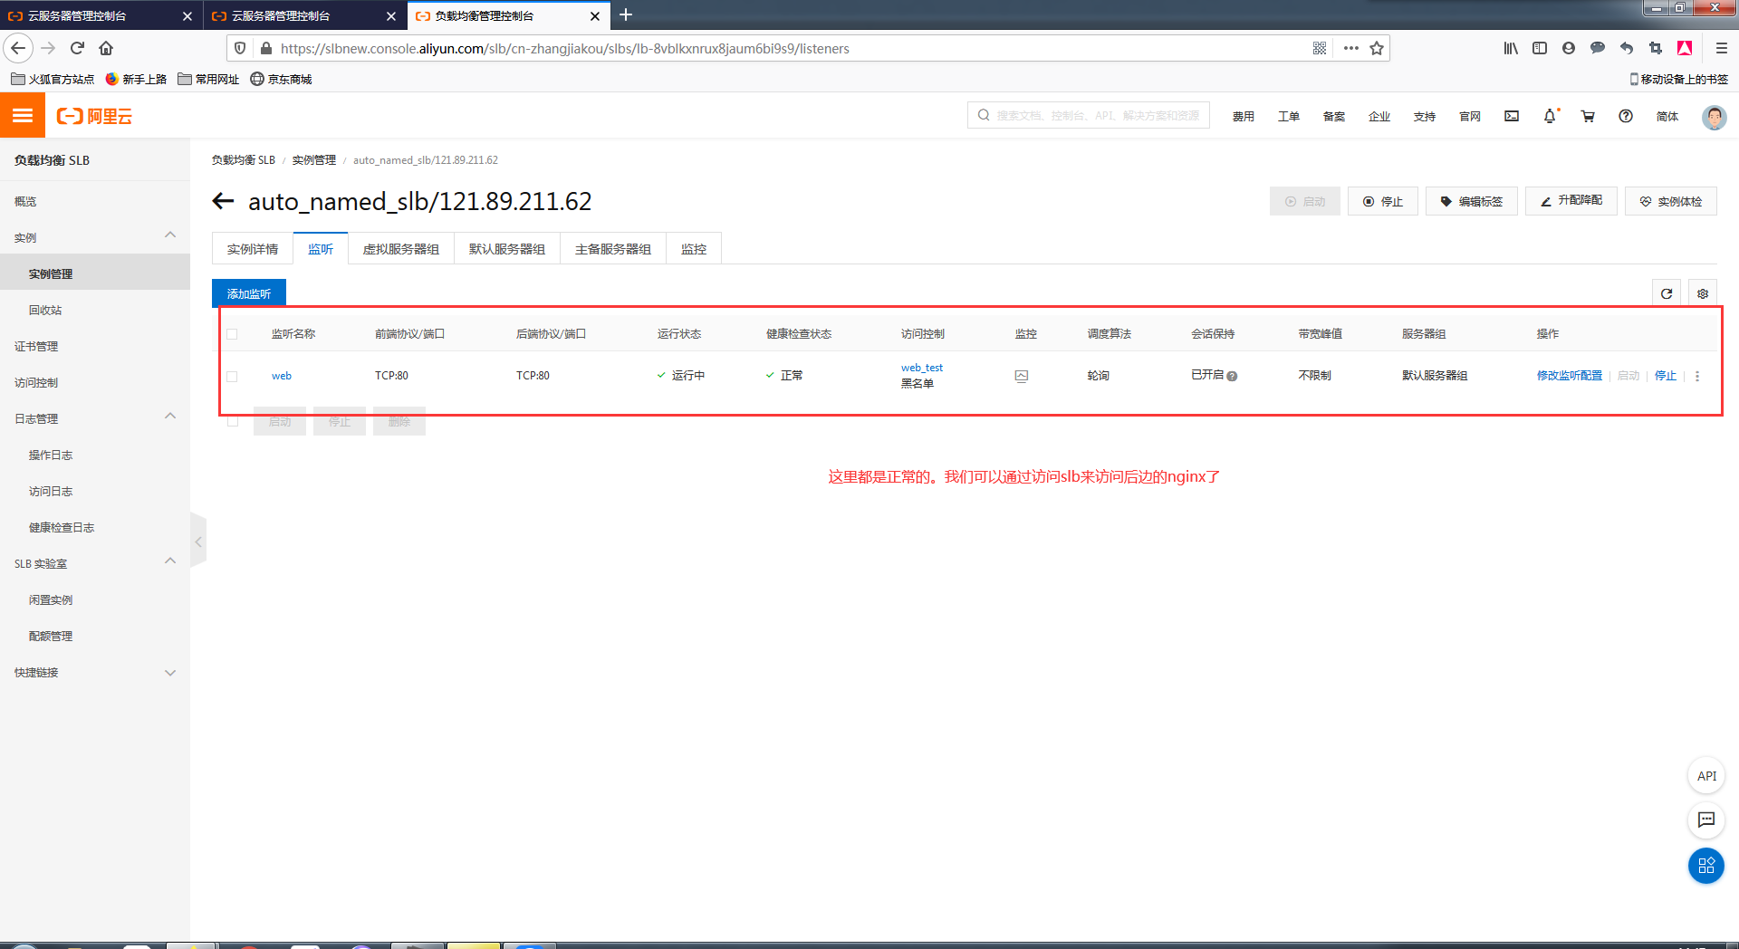The width and height of the screenshot is (1739, 949).
Task: Open the shopping cart icon
Action: pyautogui.click(x=1588, y=116)
